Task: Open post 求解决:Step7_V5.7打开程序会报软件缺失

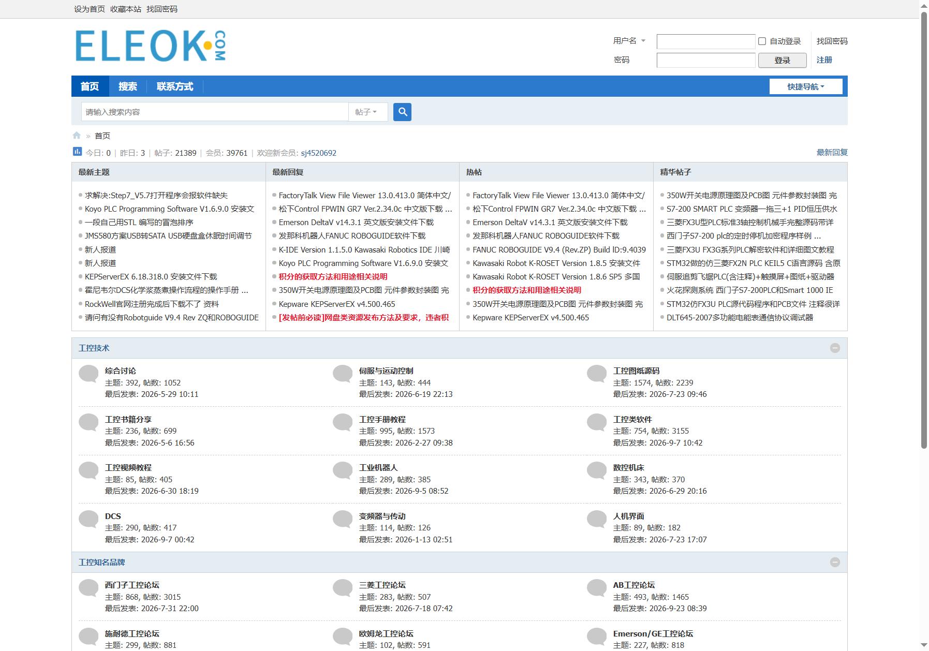Action: tap(156, 195)
